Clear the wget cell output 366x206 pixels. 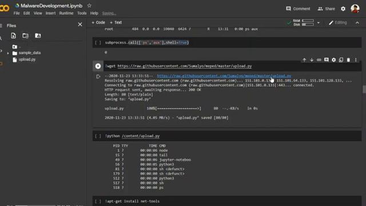tap(98, 76)
